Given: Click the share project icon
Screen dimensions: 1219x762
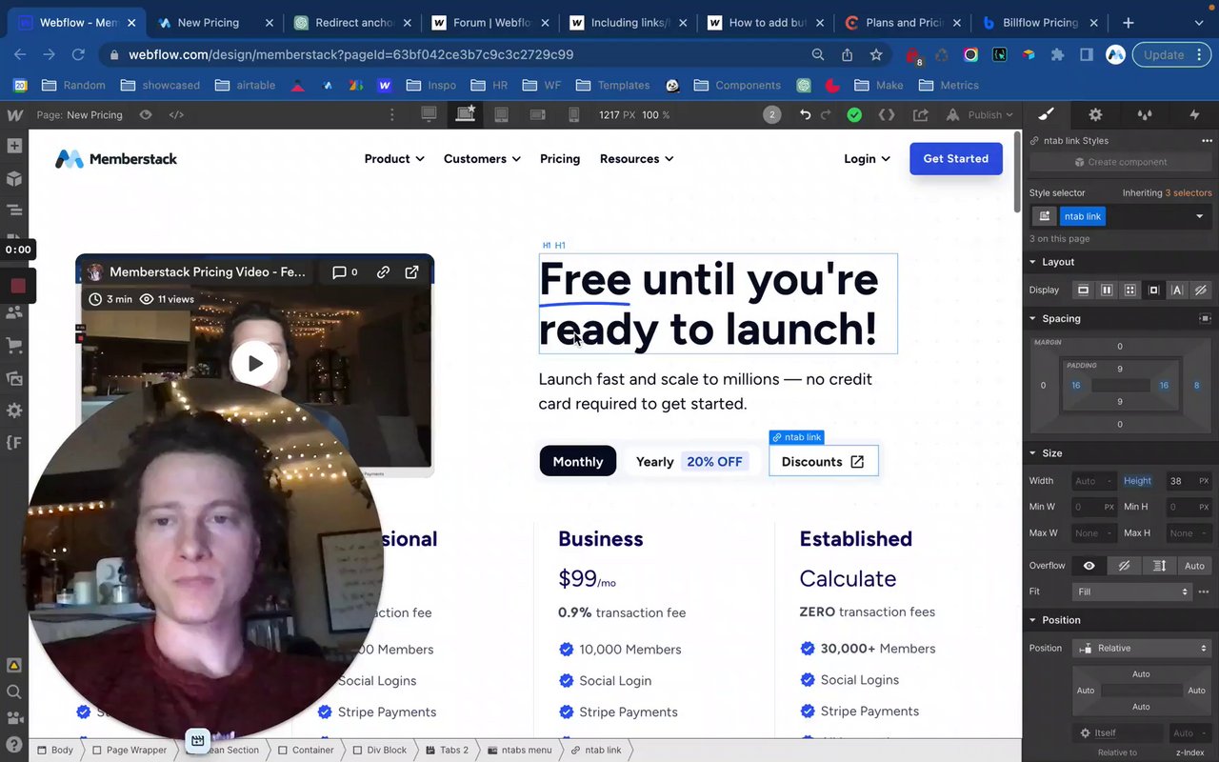Looking at the screenshot, I should [920, 114].
